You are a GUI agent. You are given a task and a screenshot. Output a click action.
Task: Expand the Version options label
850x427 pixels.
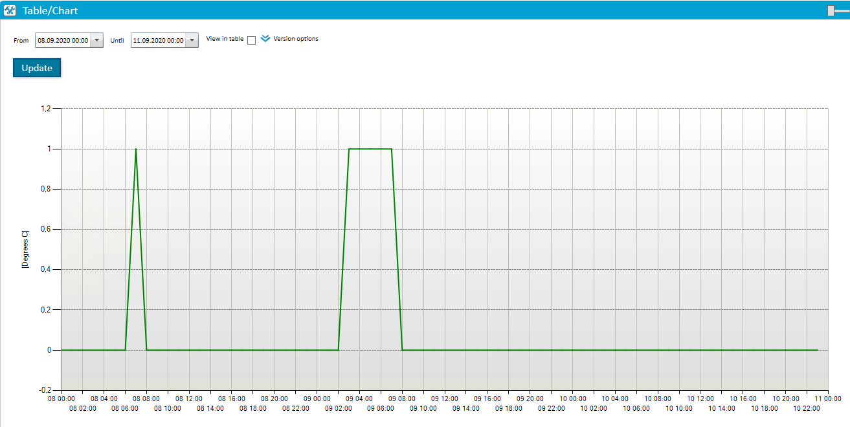[296, 39]
